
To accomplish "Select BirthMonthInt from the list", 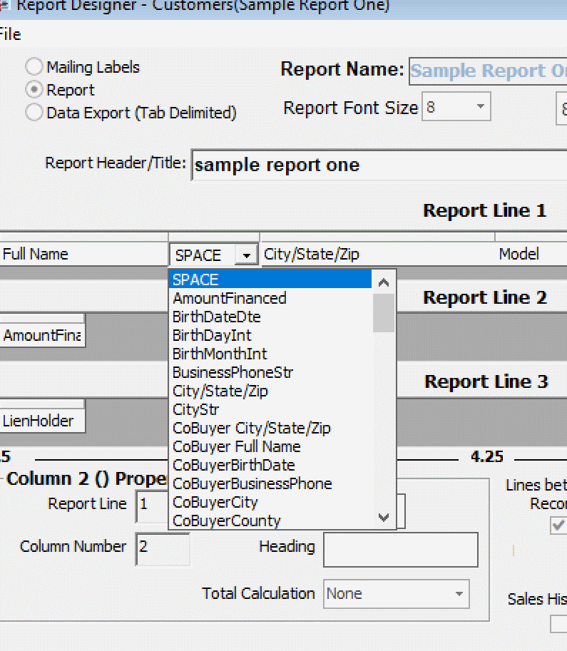I will (270, 354).
